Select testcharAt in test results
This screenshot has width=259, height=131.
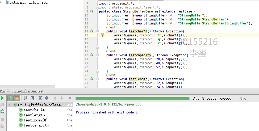click(x=34, y=110)
